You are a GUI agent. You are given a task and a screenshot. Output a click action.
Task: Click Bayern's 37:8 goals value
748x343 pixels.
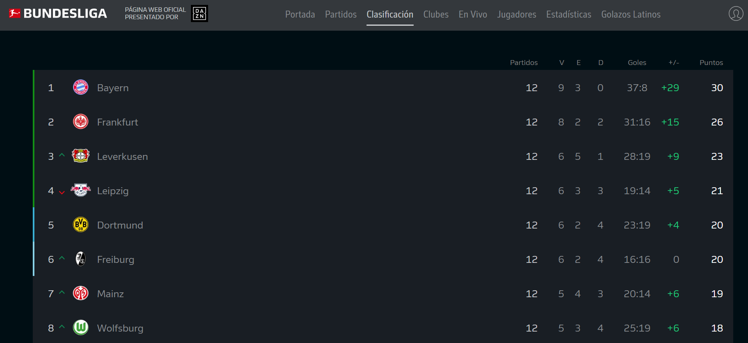[x=637, y=88]
